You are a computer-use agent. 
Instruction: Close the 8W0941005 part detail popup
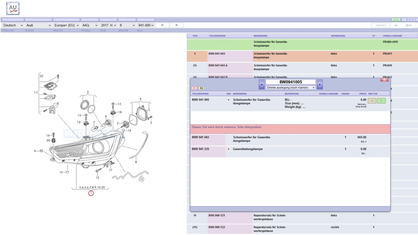(x=384, y=80)
